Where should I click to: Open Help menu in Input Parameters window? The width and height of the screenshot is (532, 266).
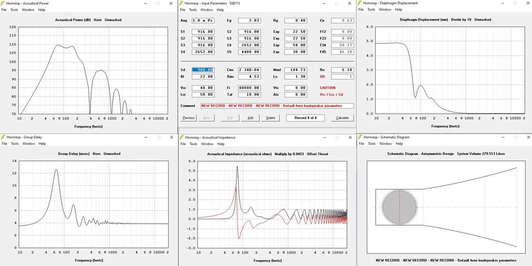click(x=220, y=10)
